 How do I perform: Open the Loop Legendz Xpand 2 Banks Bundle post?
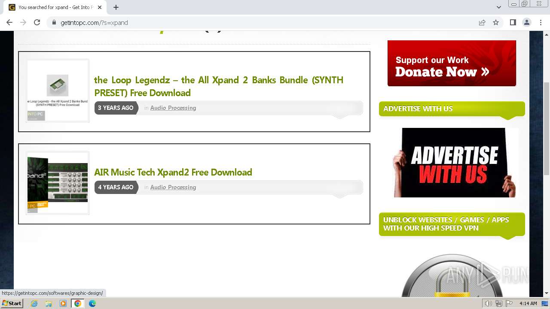click(x=219, y=86)
